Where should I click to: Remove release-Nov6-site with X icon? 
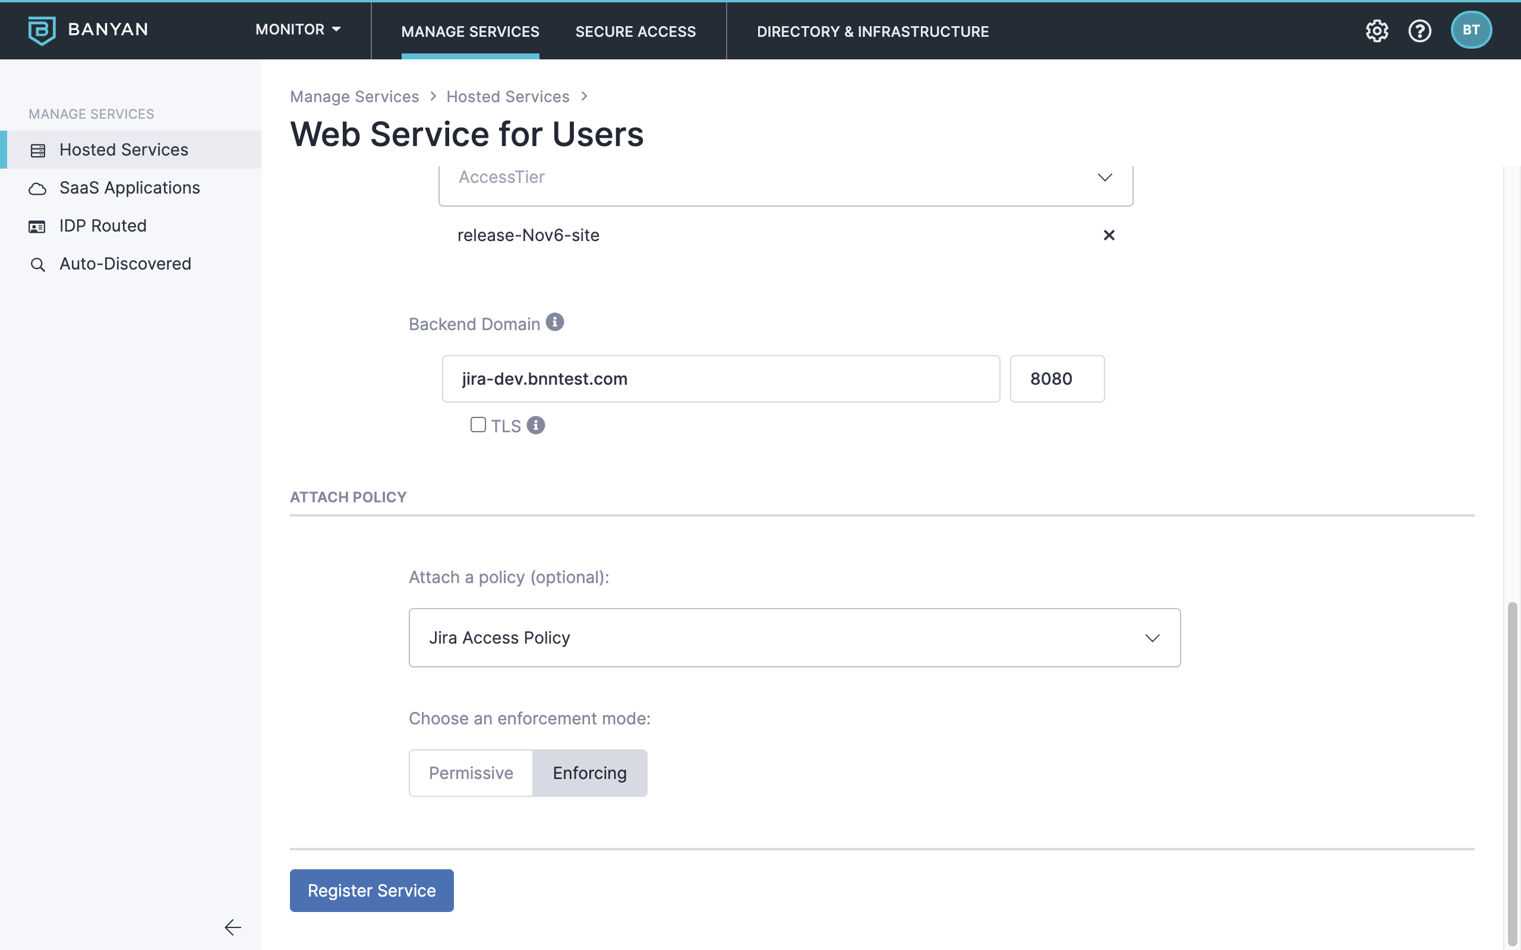point(1109,235)
